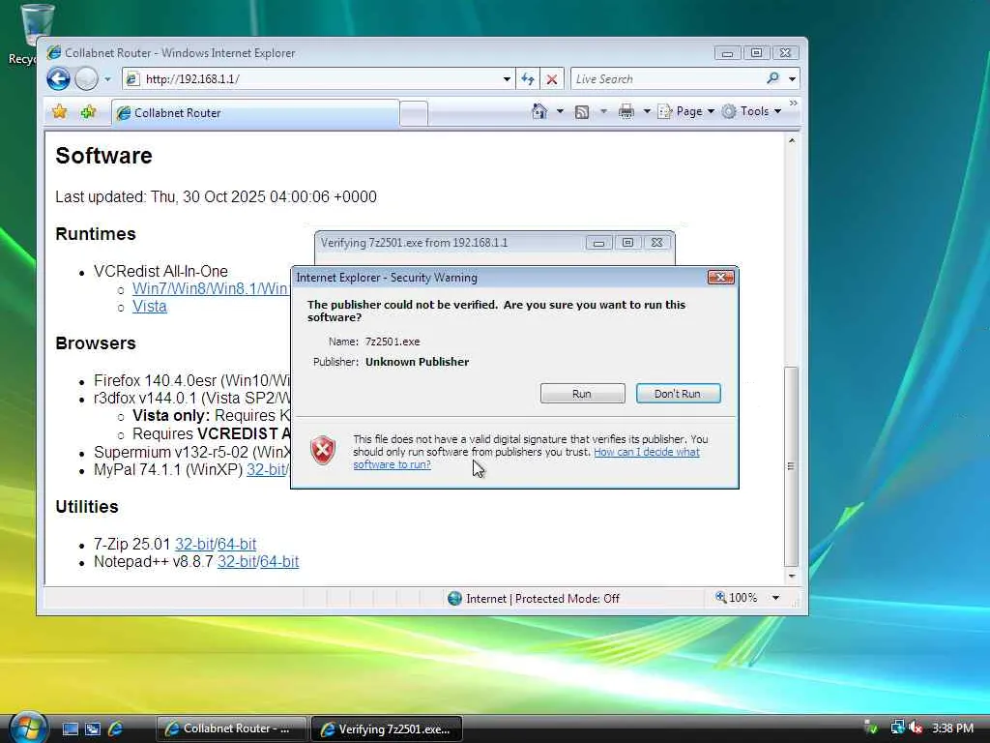
Task: Click the network tray icon
Action: [896, 728]
